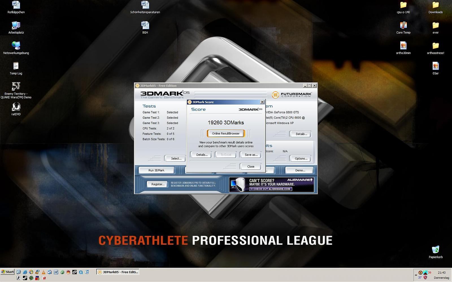This screenshot has height=282, width=452.
Task: Open the Online ResultBrowser
Action: pyautogui.click(x=226, y=133)
